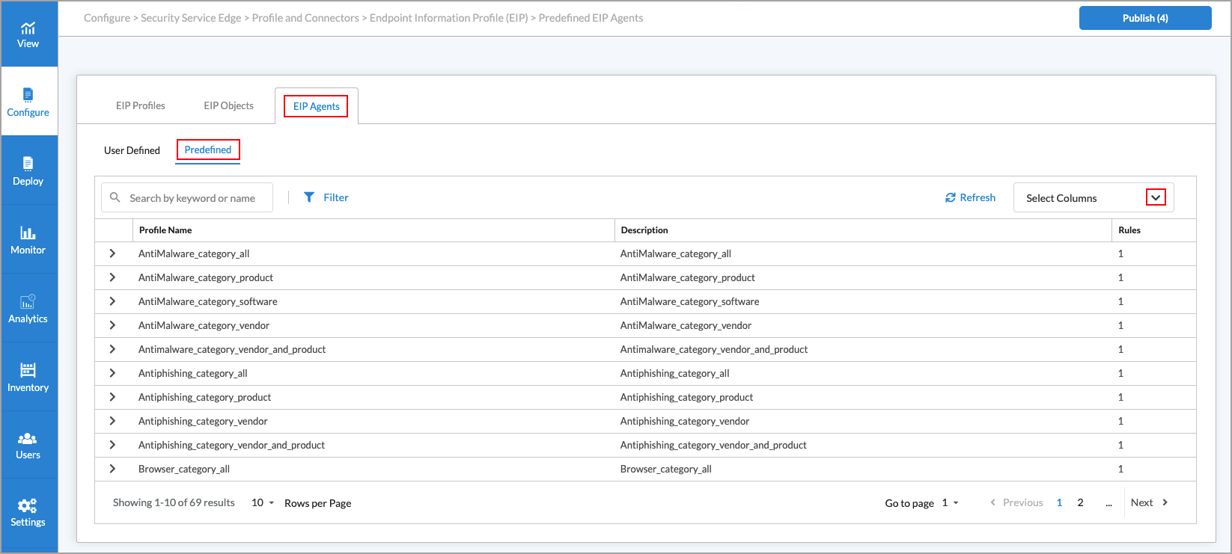Click Browser_category_all description cell
This screenshot has width=1232, height=554.
[665, 469]
